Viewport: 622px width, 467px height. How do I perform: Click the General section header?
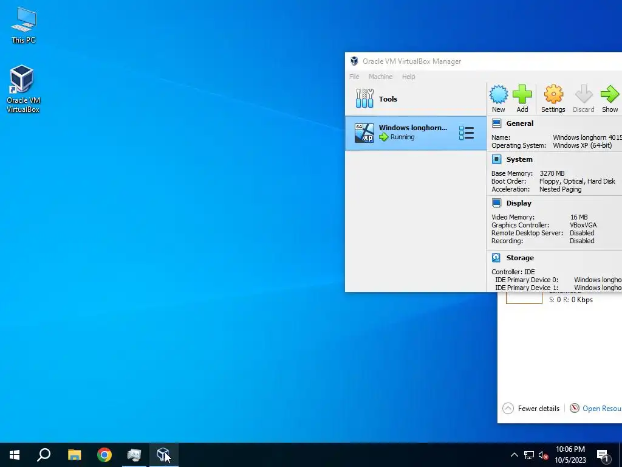coord(520,123)
